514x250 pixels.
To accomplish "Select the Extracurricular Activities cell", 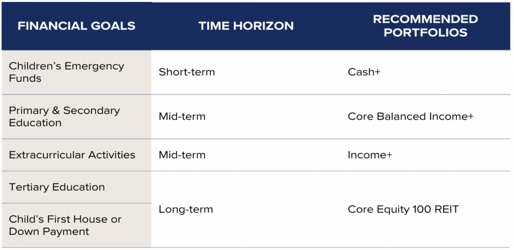I will (76, 155).
